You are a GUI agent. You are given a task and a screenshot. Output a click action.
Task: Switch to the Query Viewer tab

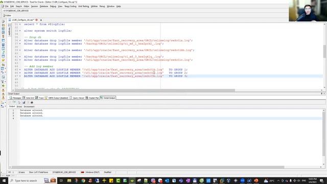pyautogui.click(x=77, y=98)
